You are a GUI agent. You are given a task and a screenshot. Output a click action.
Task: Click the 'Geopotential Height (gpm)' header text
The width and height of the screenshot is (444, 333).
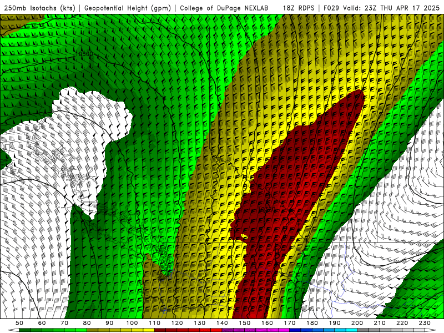click(x=128, y=8)
